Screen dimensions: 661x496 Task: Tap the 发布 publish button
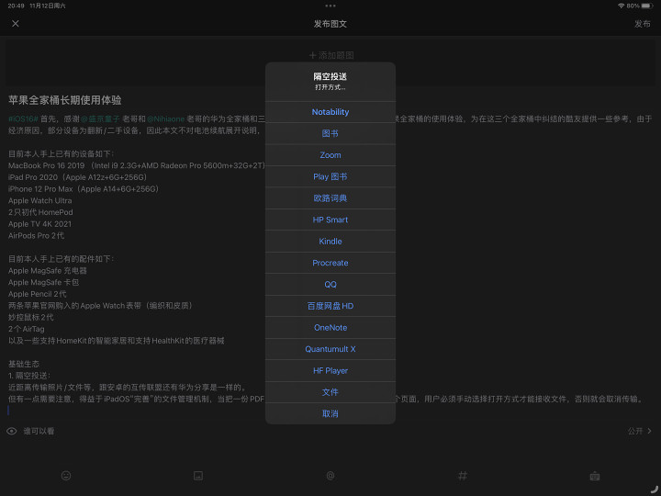(642, 24)
